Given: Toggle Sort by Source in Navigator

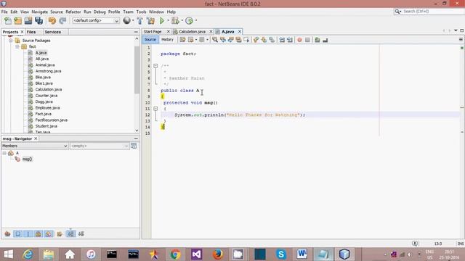Looking at the screenshot, I should (81, 233).
